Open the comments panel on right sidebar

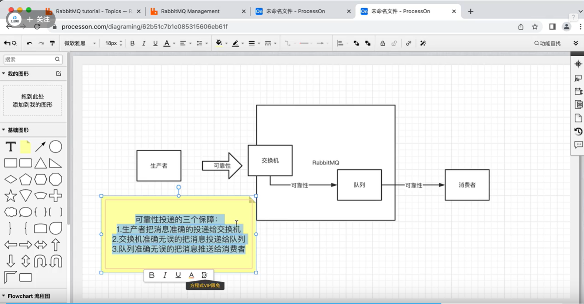(578, 145)
